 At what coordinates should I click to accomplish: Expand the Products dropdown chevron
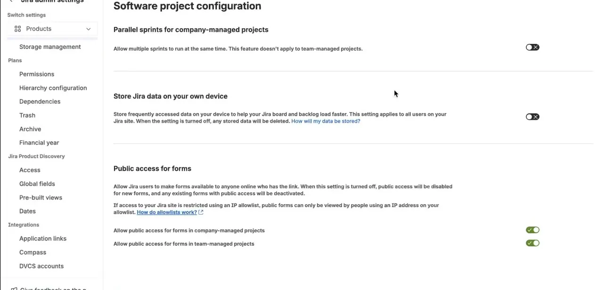coord(88,29)
